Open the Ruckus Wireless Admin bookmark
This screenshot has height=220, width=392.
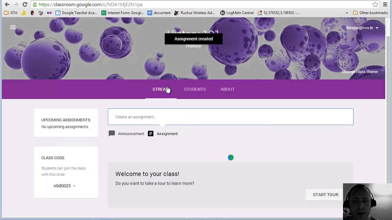click(194, 13)
